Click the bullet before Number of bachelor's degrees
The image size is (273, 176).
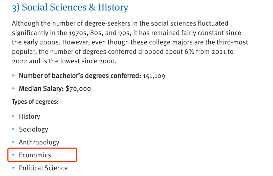14,76
